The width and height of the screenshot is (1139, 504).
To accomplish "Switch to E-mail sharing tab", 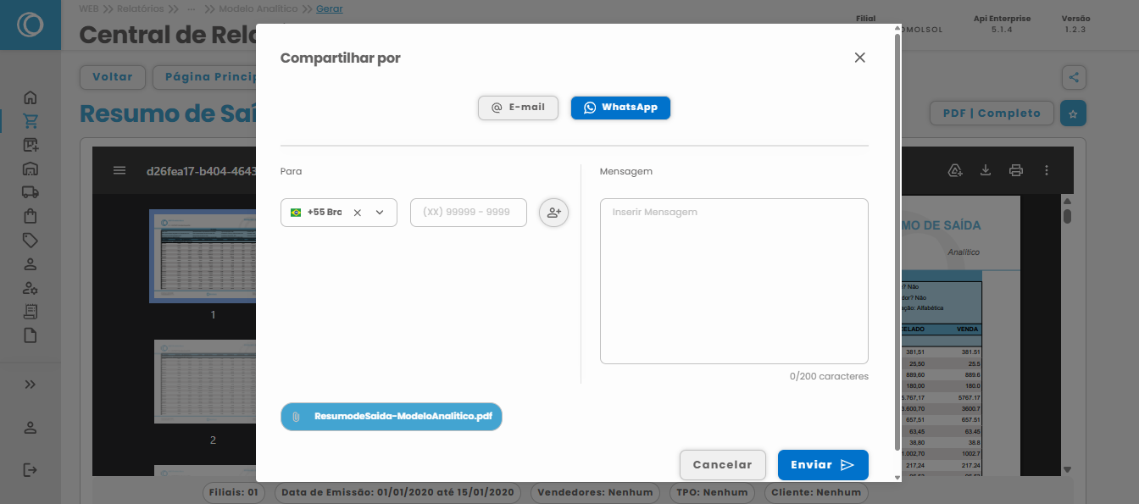I will point(518,108).
